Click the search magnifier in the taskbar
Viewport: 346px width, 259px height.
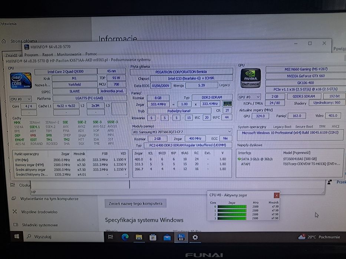29,236
